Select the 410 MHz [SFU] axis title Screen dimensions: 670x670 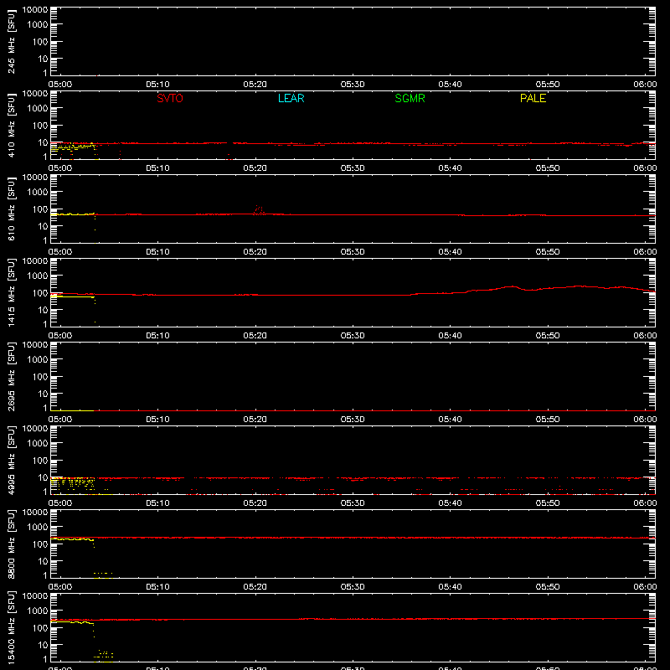[x=11, y=125]
